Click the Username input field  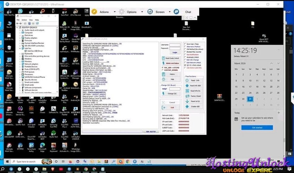coord(175,45)
